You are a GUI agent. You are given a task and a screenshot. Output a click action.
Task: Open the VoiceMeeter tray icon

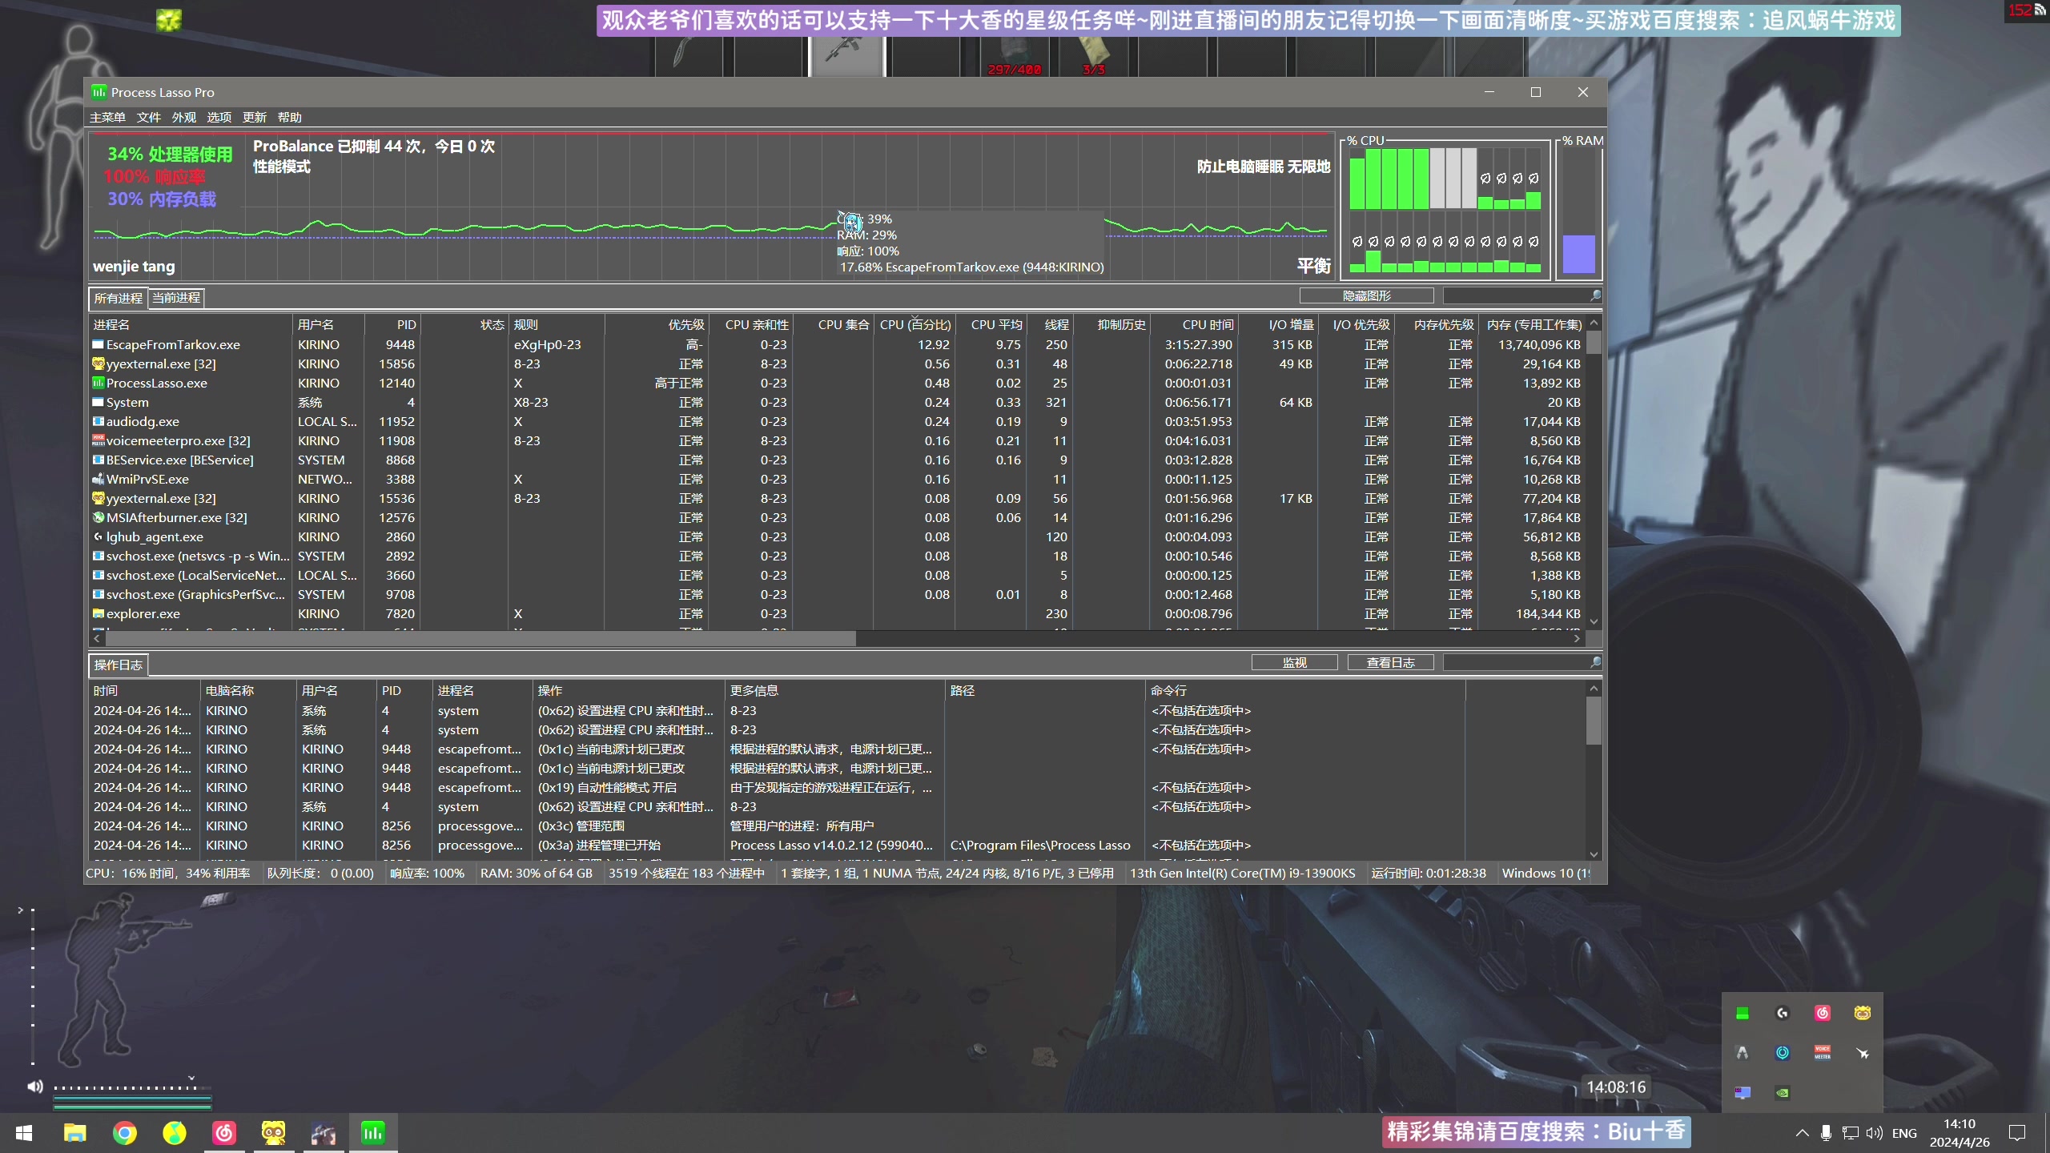click(x=1823, y=1053)
